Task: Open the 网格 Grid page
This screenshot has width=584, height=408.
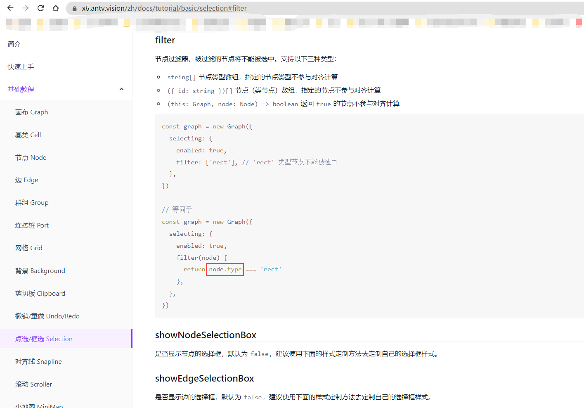Action: point(28,248)
